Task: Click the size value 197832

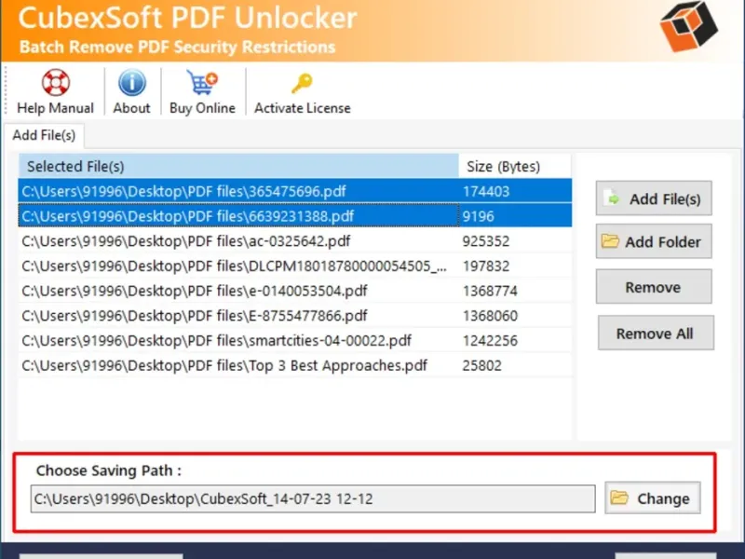Action: point(485,266)
